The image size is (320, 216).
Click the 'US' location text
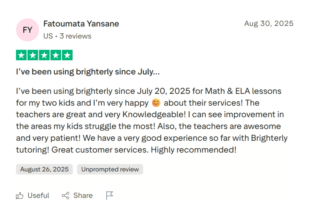pyautogui.click(x=48, y=36)
